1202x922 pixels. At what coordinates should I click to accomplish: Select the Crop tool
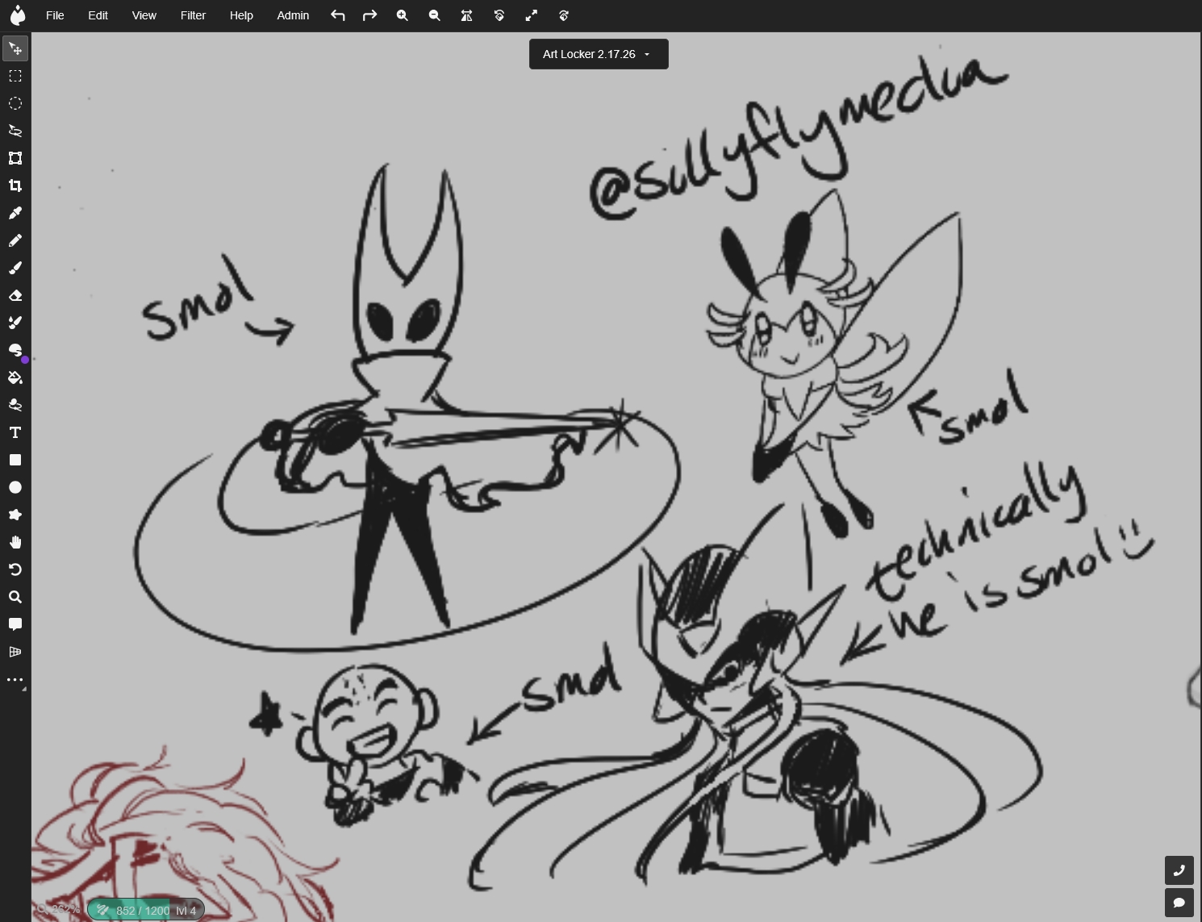click(x=15, y=186)
